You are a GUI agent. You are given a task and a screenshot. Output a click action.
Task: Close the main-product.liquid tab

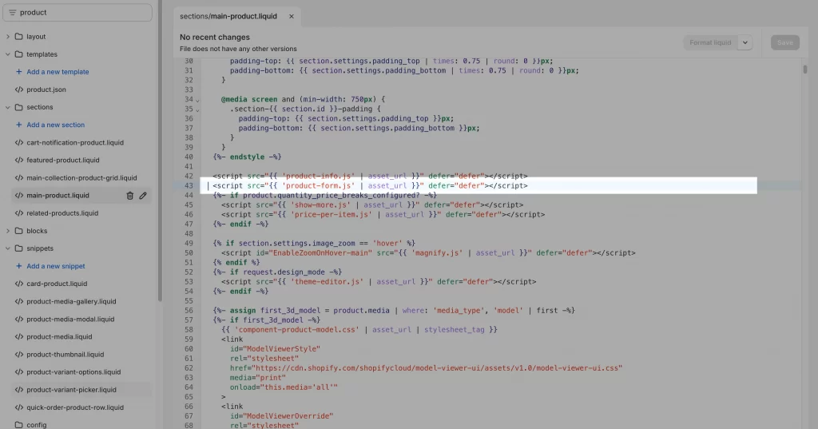(x=292, y=16)
